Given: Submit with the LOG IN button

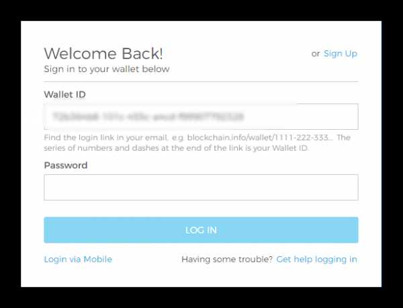Looking at the screenshot, I should (x=201, y=230).
